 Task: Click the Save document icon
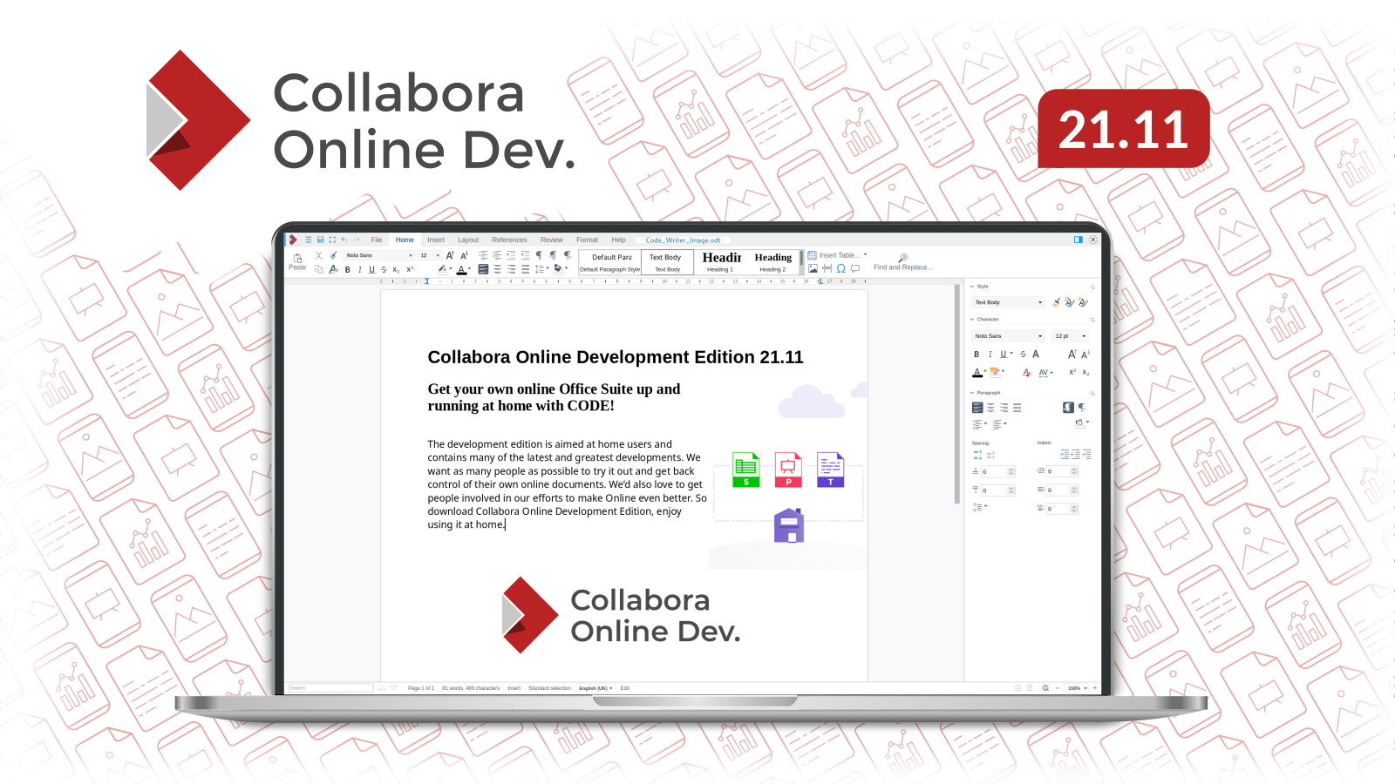(320, 240)
